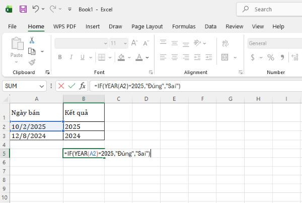Apply Comma Style format
Screen dimensions: 302x203
pyautogui.click(x=282, y=57)
